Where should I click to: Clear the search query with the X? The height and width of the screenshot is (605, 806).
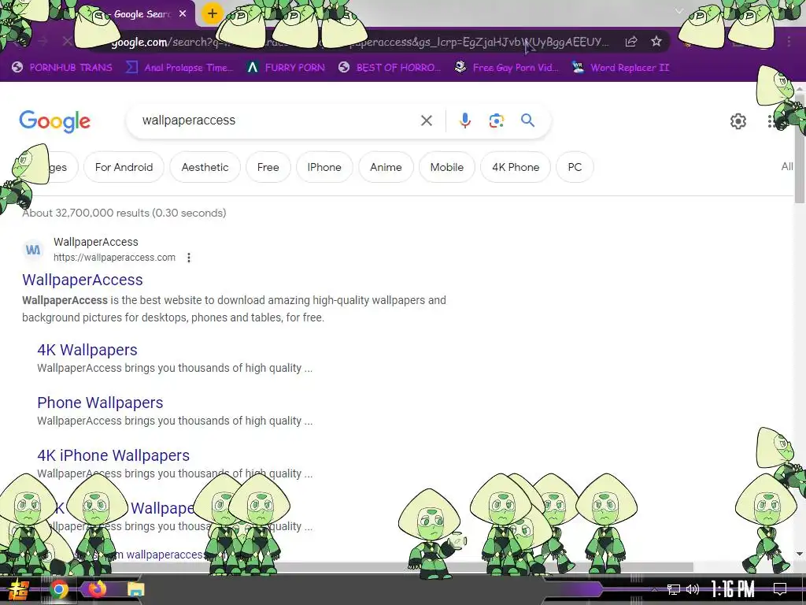coord(426,121)
